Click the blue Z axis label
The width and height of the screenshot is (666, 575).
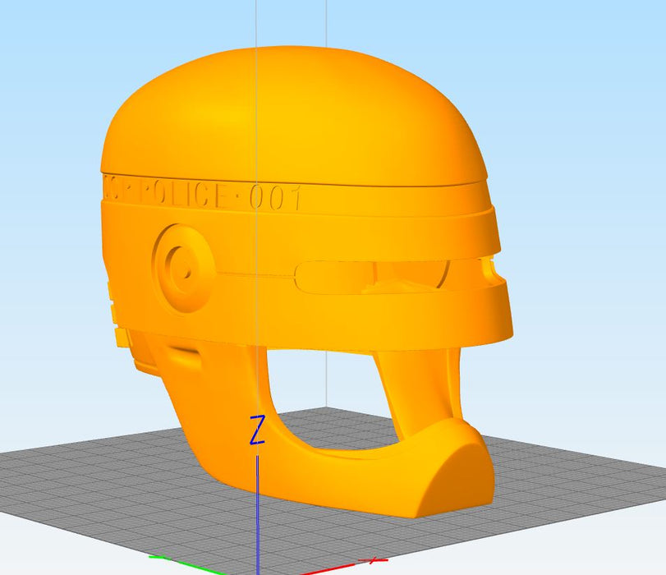257,430
